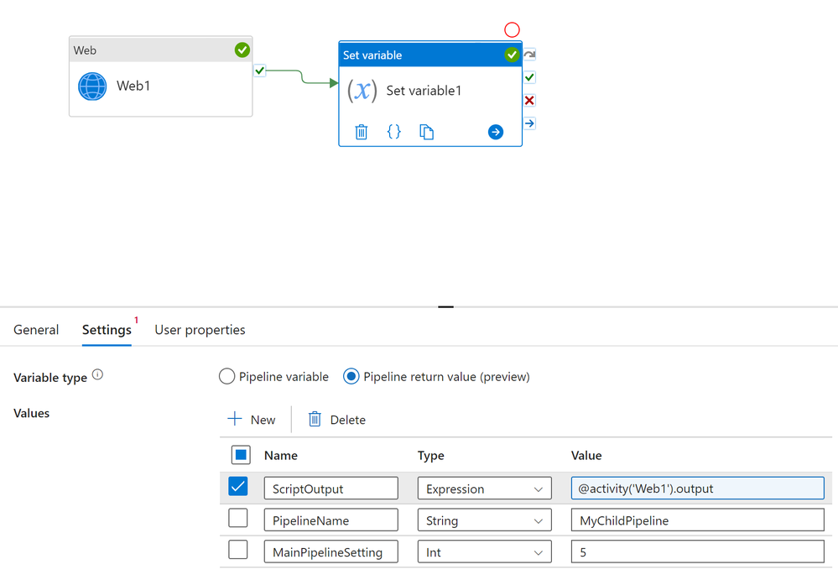The image size is (838, 575).
Task: Click MainPipelineSetting name field
Action: coord(331,551)
